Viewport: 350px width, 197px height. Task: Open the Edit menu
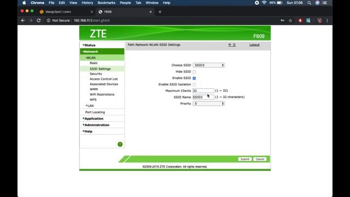(x=62, y=3)
